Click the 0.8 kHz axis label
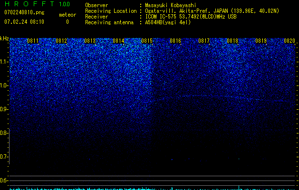 click(x=4, y=133)
